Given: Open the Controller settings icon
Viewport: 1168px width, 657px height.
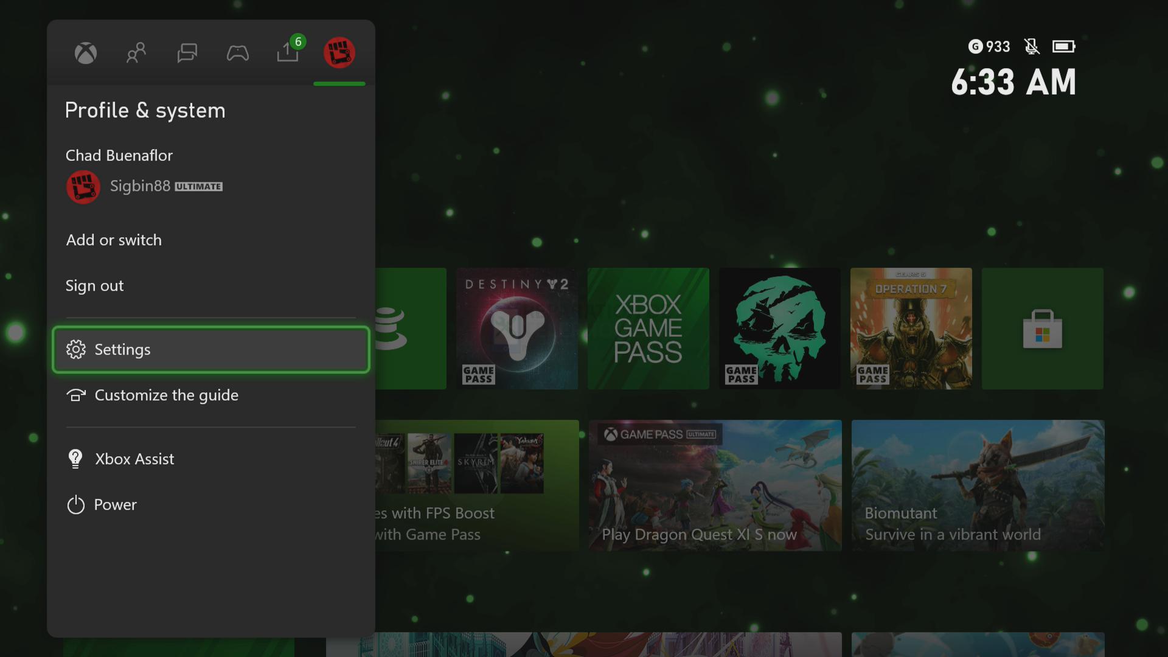Looking at the screenshot, I should pyautogui.click(x=237, y=53).
